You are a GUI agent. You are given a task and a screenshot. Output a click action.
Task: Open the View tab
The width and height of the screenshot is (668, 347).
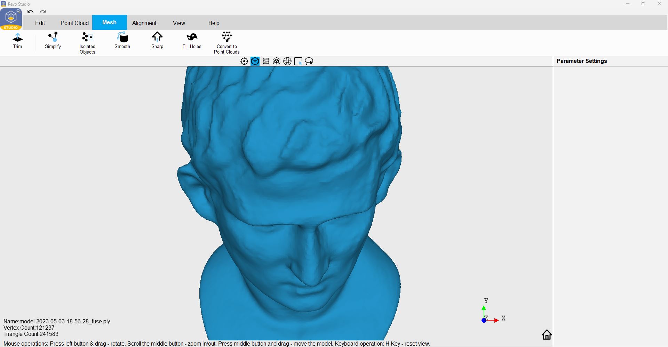pyautogui.click(x=179, y=23)
